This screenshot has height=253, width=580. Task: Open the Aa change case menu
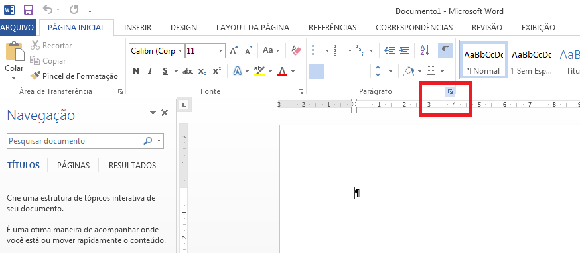pos(271,50)
